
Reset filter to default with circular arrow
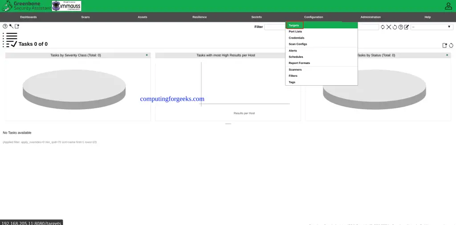(395, 27)
